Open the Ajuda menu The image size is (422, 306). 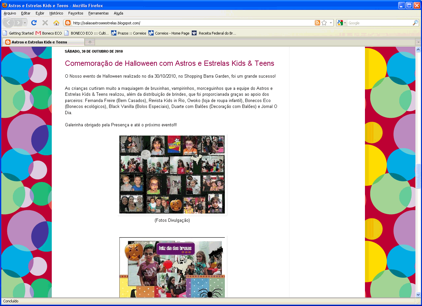pyautogui.click(x=118, y=13)
